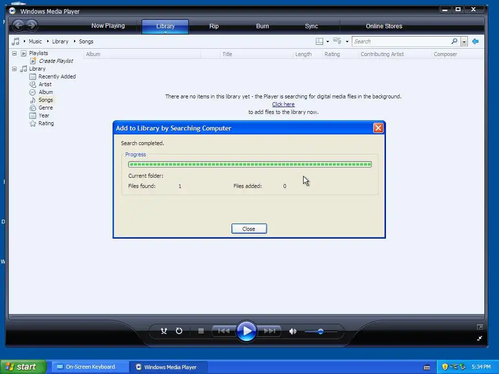Viewport: 499px width, 374px height.
Task: Click the security shield tray icon
Action: (x=445, y=367)
